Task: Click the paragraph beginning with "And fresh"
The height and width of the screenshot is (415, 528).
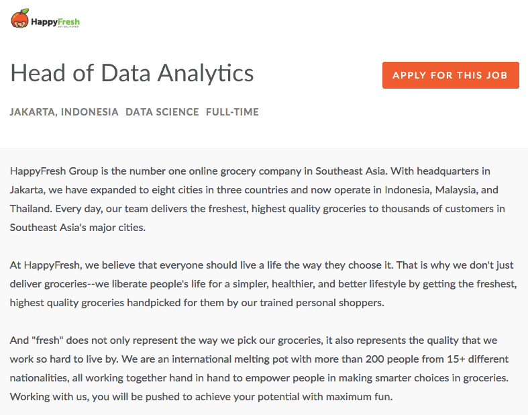Action: click(259, 368)
